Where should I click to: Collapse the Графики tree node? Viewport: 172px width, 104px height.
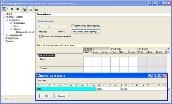[11, 29]
